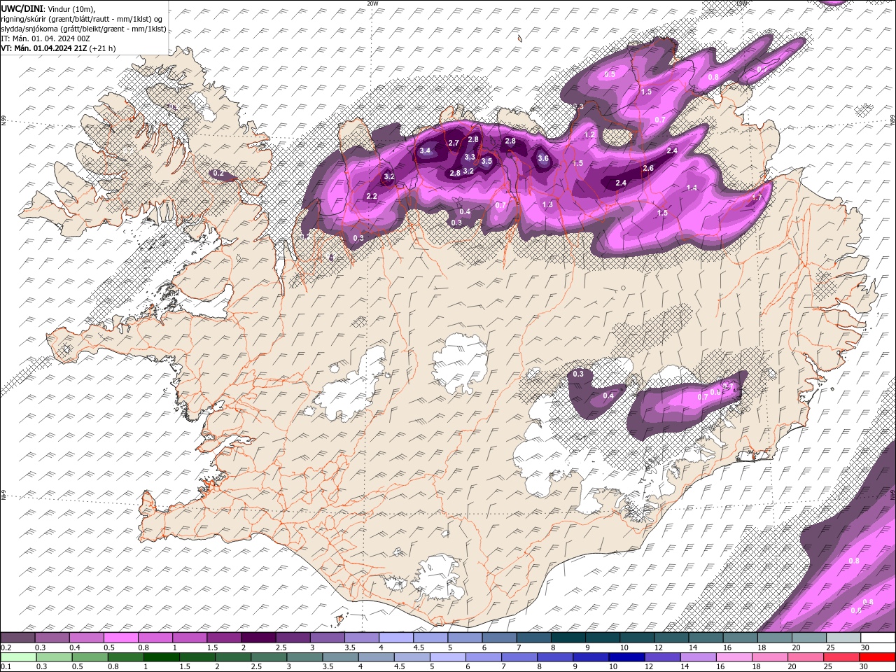This screenshot has width=896, height=672.
Task: Click the 3.3 precipitation value on the map
Action: coord(470,157)
